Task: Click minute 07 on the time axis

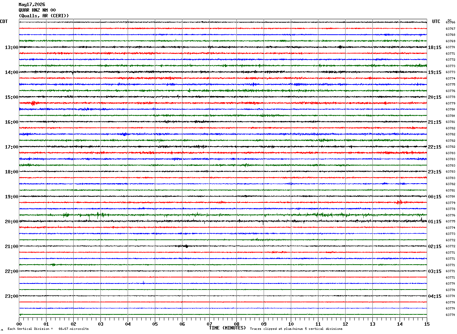Action: [209, 324]
